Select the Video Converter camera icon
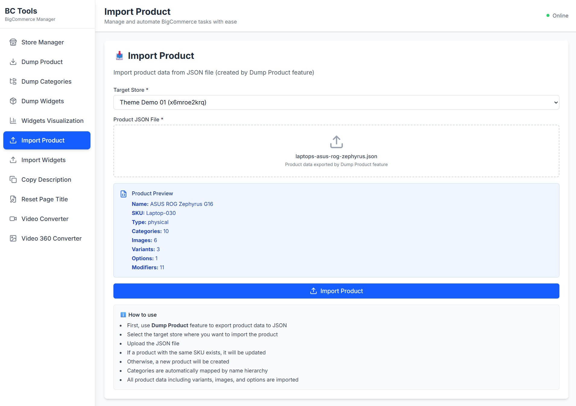Screen dimensions: 576x406 tap(13, 219)
